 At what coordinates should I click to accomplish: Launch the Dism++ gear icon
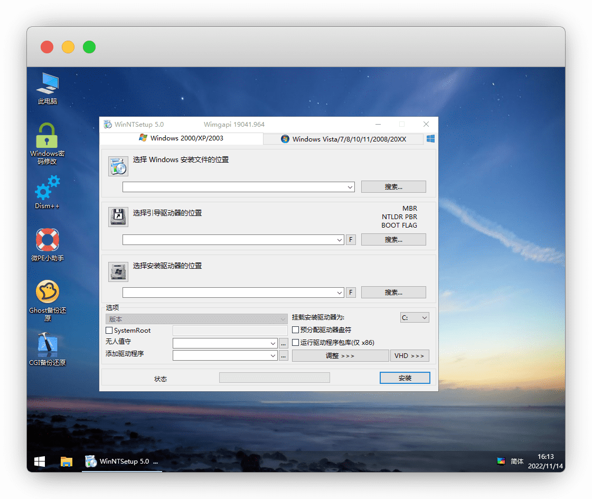pos(47,189)
